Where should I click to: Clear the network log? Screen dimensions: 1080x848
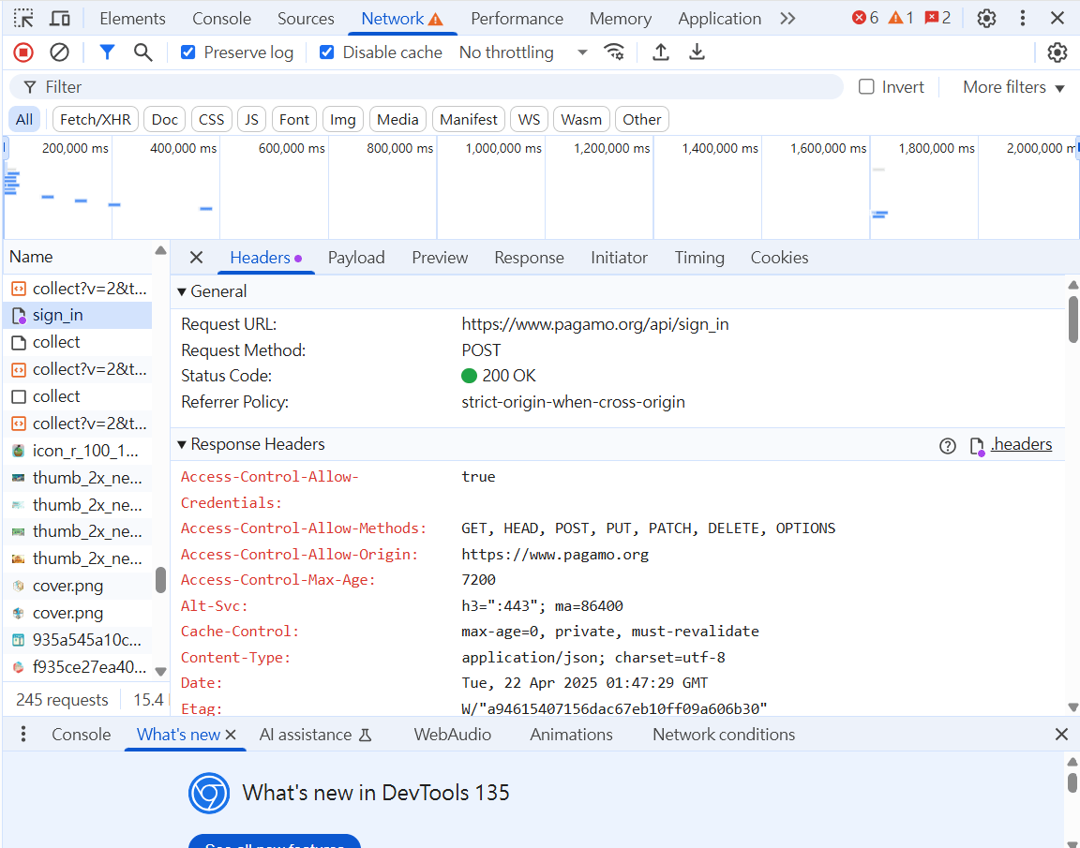pos(59,52)
